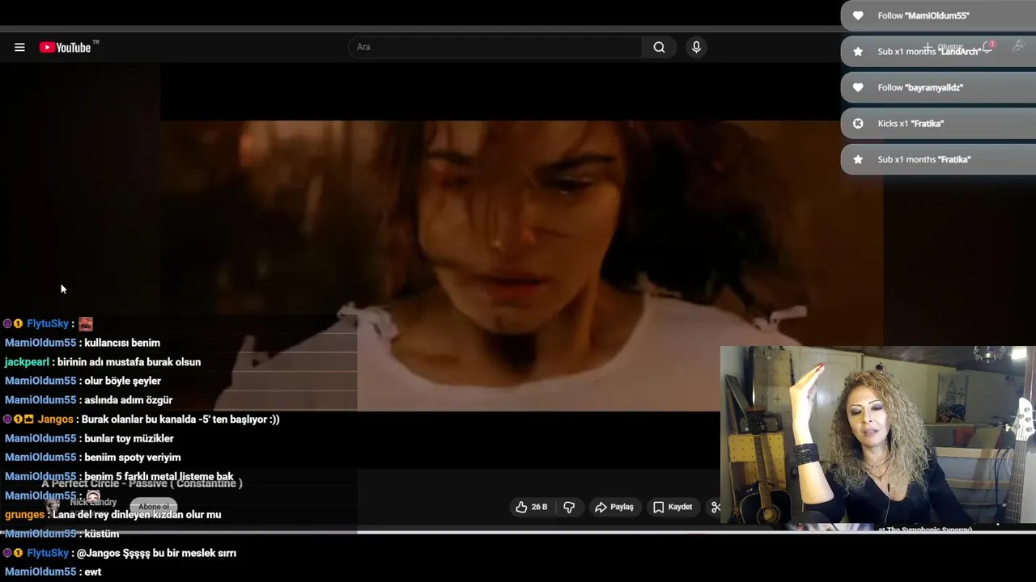1036x582 pixels.
Task: Subscribe using the Abone ol button
Action: 154,507
